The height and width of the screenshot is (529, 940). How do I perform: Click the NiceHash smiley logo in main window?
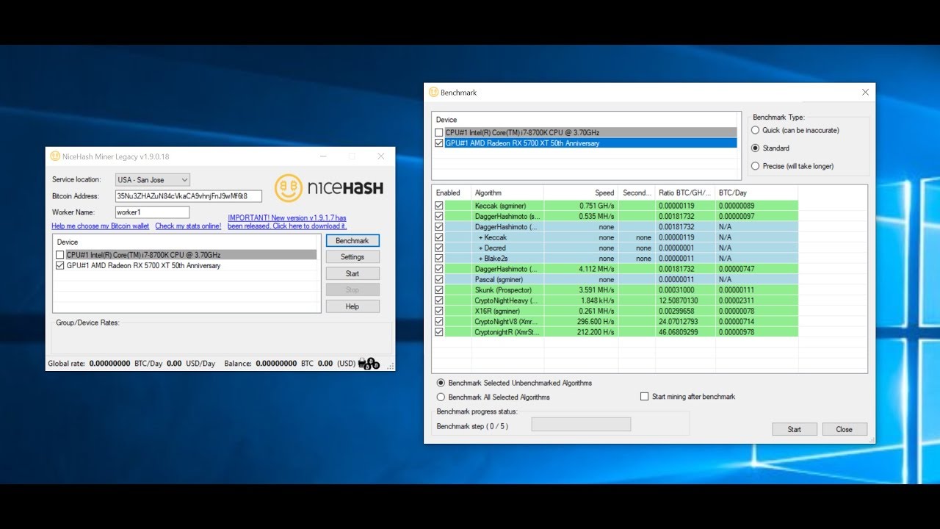pos(288,188)
